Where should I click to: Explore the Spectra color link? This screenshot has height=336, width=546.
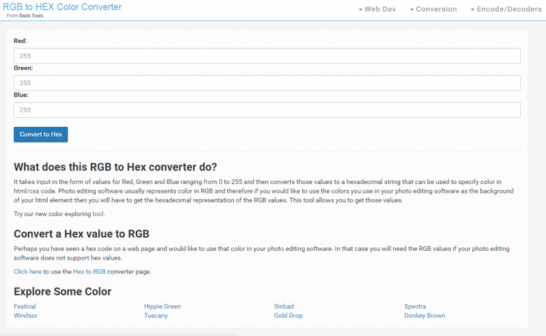(x=415, y=307)
